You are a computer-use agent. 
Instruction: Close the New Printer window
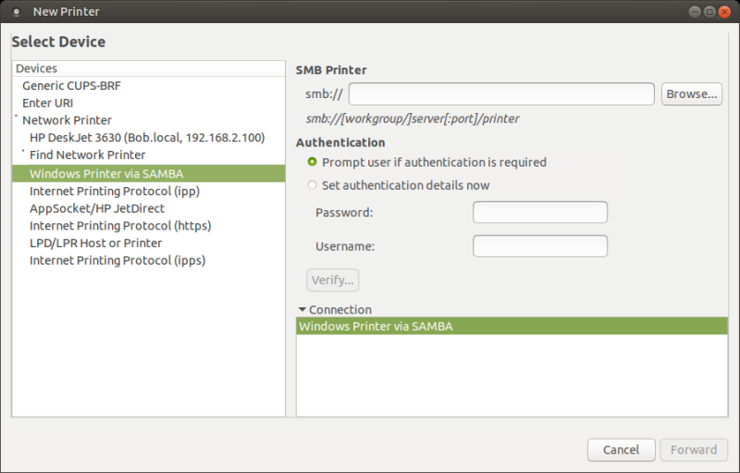724,11
